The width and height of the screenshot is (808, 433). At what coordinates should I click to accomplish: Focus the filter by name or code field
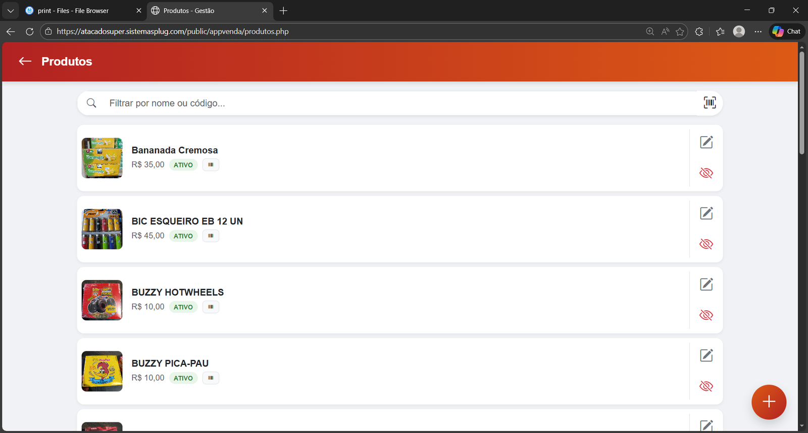394,103
